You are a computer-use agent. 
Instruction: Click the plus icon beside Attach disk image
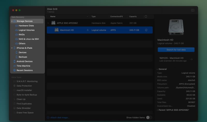[x=48, y=118]
